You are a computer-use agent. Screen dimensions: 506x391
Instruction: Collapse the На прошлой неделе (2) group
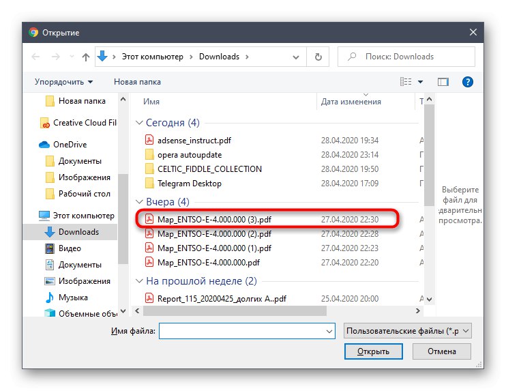(139, 281)
